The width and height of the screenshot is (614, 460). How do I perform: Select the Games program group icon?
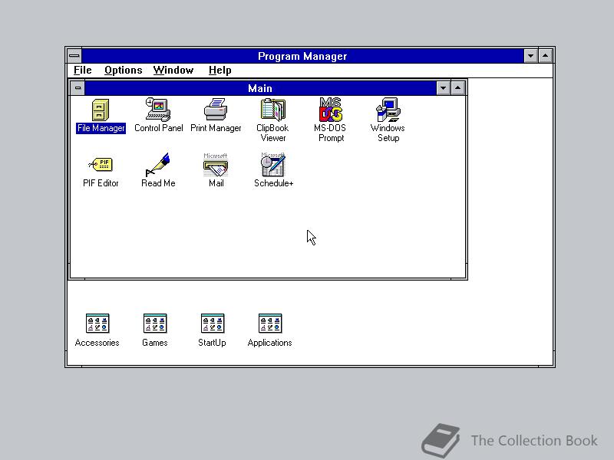[x=155, y=324]
